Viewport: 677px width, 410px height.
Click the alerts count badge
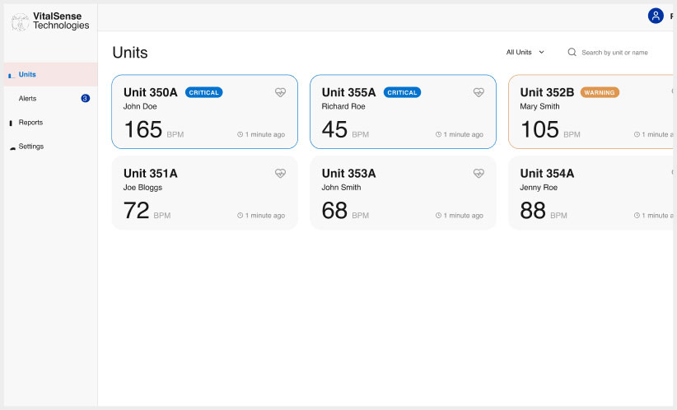pyautogui.click(x=85, y=98)
